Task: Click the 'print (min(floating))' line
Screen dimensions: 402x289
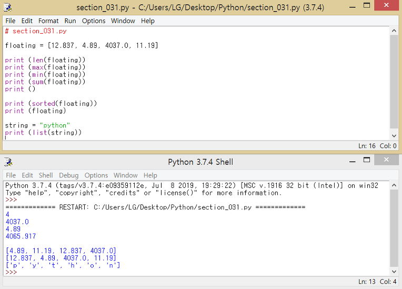Action: [x=45, y=74]
